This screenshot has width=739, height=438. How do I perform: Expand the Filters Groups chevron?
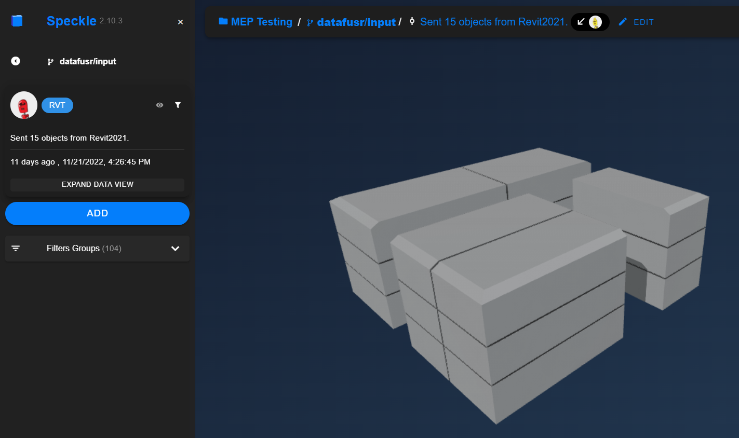pyautogui.click(x=175, y=249)
